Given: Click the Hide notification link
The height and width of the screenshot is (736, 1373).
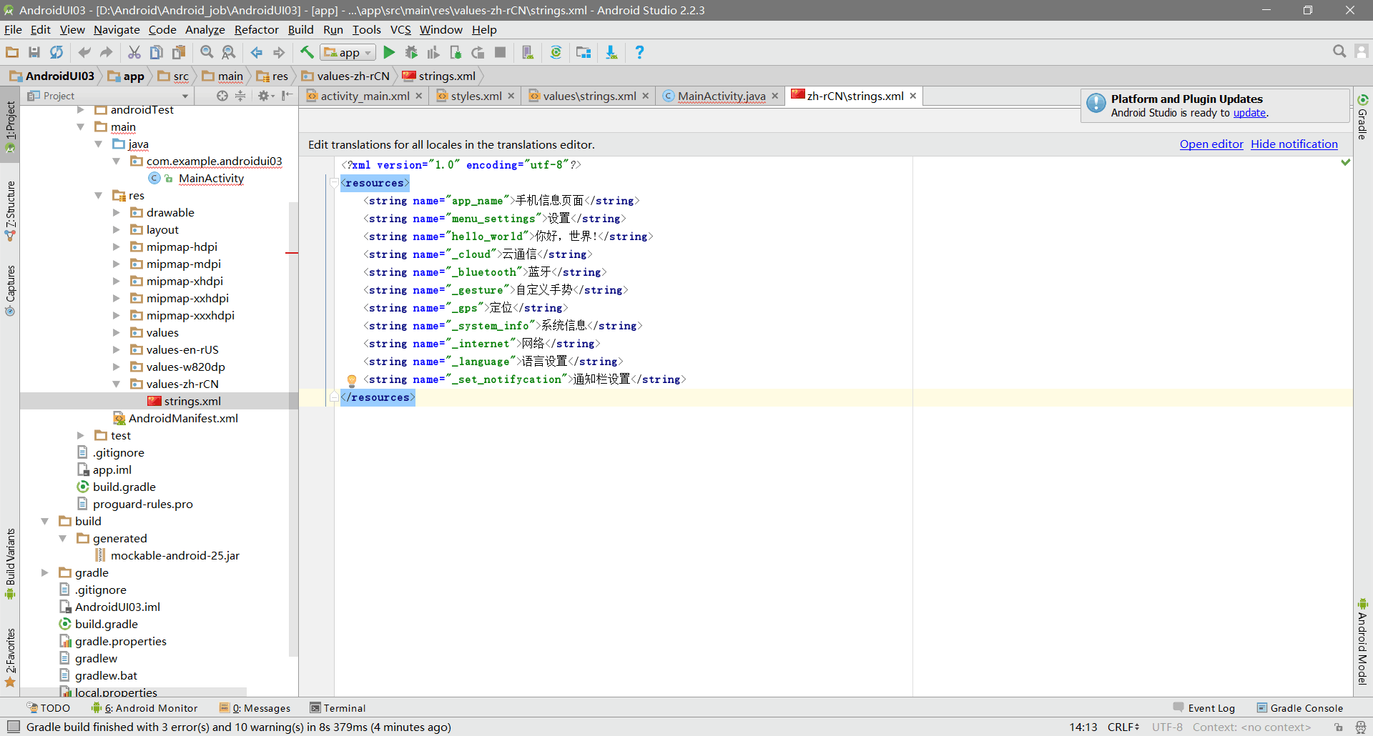Looking at the screenshot, I should (1294, 144).
